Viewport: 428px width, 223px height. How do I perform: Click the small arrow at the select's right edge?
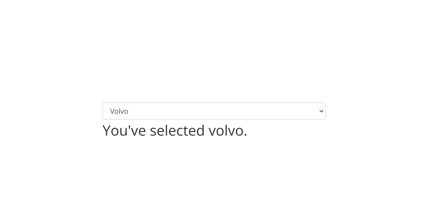[321, 111]
